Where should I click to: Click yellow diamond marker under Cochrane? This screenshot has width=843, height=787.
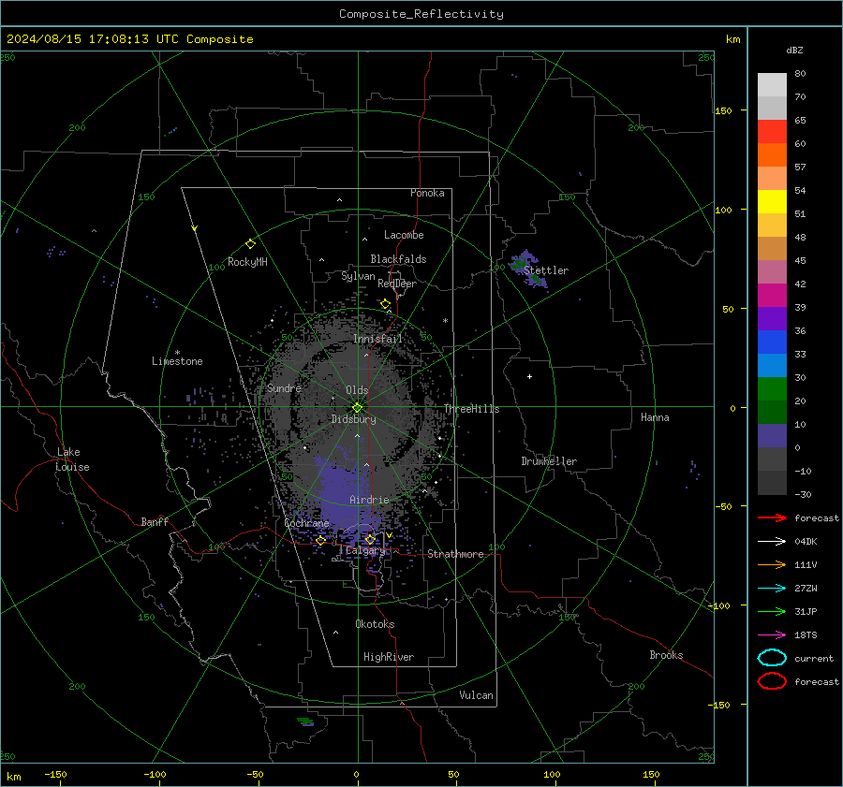[x=320, y=540]
